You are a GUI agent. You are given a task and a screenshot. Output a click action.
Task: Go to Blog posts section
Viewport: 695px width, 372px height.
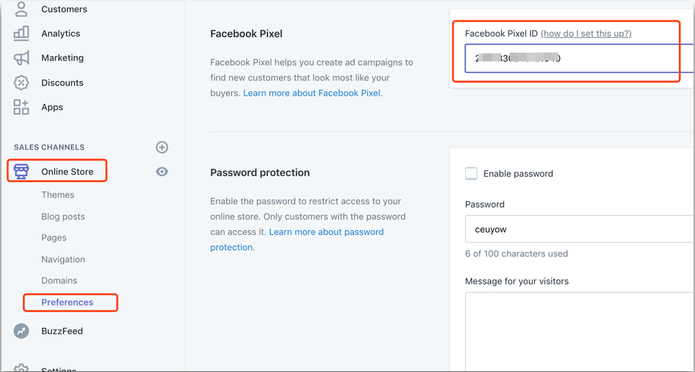point(63,216)
